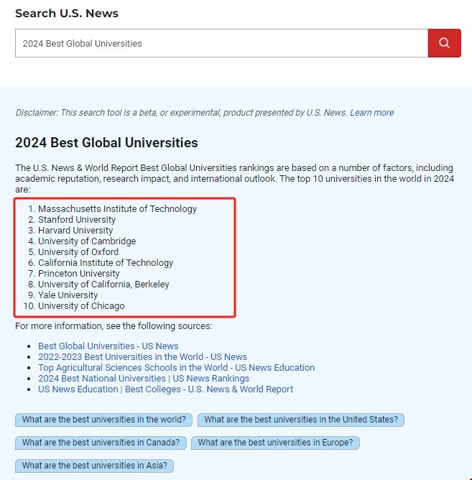Open '2024 Best National Universities' rankings link
Viewport: 472px width, 480px height.
coord(144,379)
